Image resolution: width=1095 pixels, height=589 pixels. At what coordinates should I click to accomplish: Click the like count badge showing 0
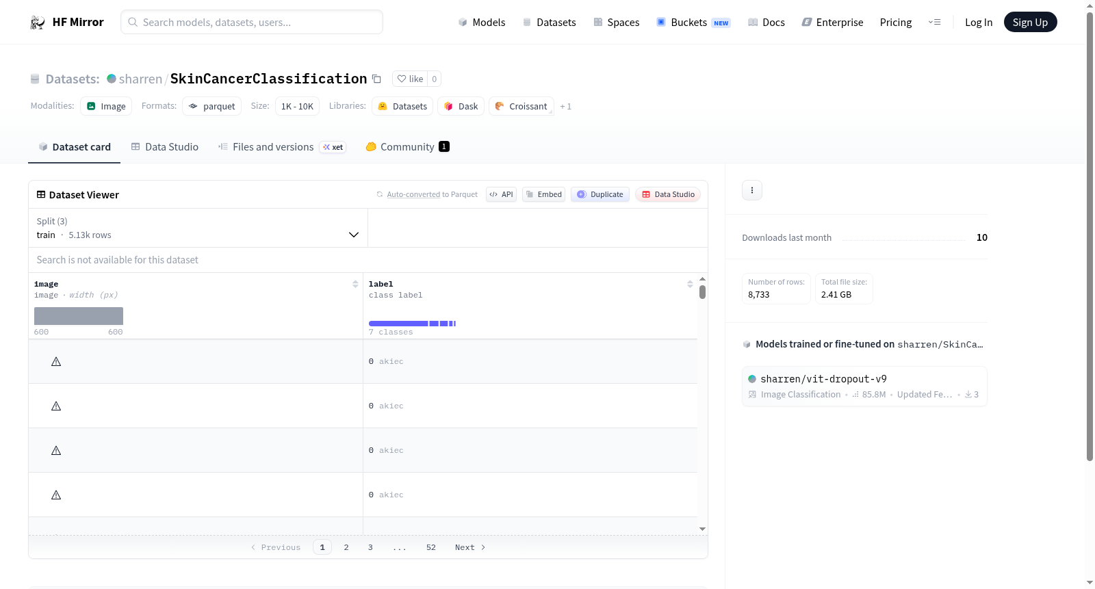point(434,79)
